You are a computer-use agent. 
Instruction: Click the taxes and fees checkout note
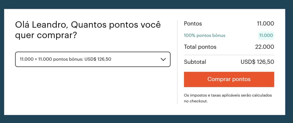coord(228,95)
